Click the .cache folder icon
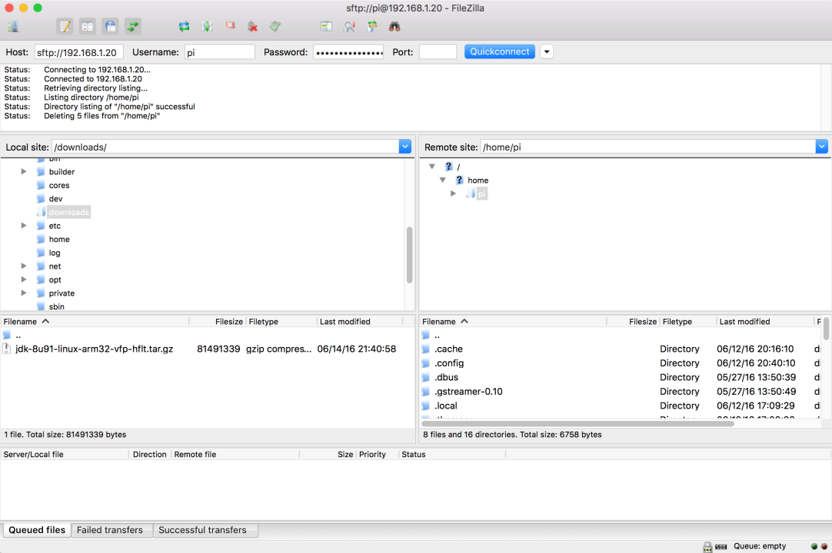The width and height of the screenshot is (832, 553). tap(425, 349)
